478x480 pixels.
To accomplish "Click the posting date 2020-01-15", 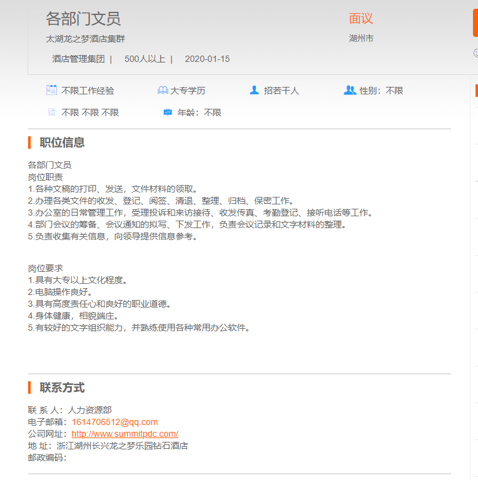I will click(x=207, y=59).
